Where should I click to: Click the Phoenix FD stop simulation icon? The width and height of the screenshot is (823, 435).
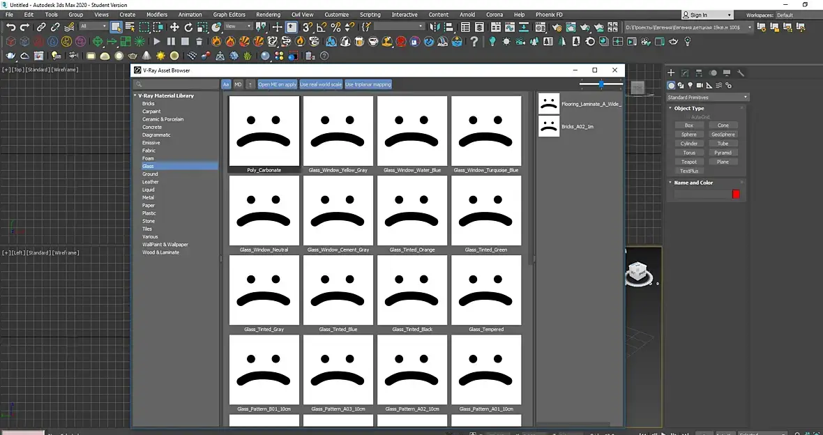185,41
